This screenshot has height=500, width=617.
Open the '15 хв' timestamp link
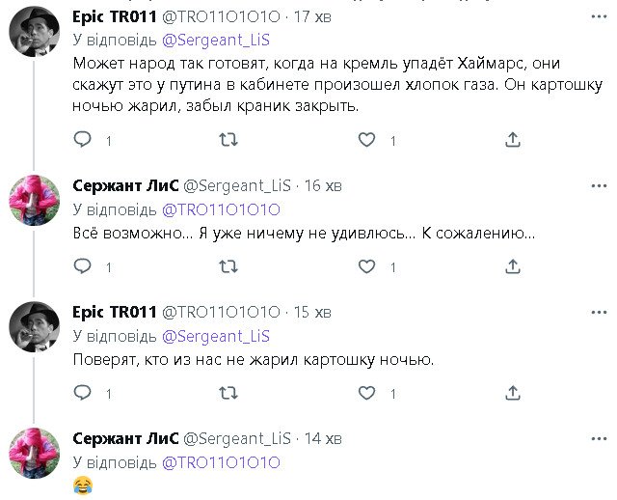[312, 312]
